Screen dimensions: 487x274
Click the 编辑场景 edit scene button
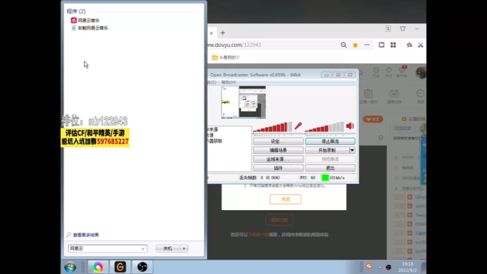[x=278, y=150]
